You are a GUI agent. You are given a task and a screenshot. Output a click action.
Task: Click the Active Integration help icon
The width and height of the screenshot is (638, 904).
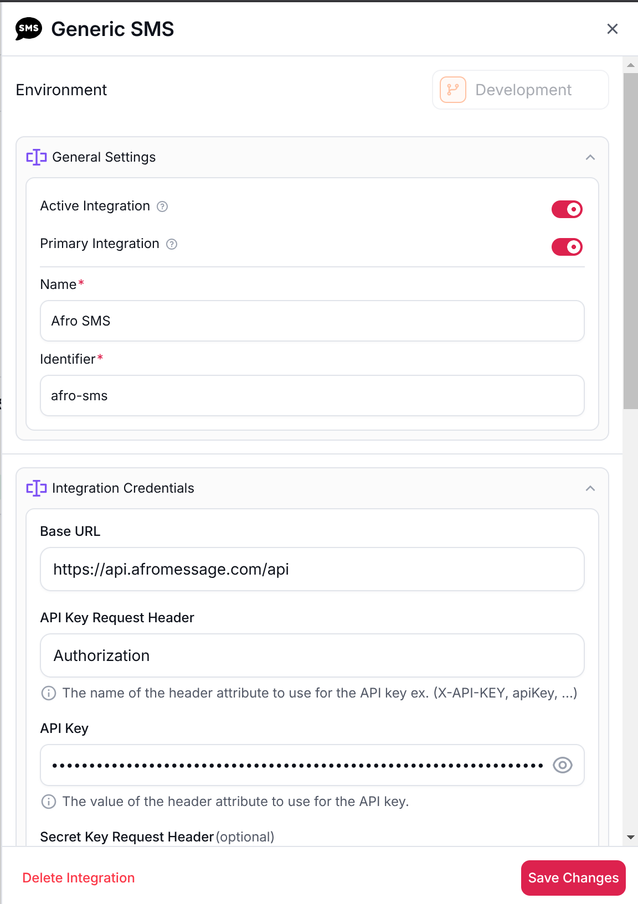point(162,206)
